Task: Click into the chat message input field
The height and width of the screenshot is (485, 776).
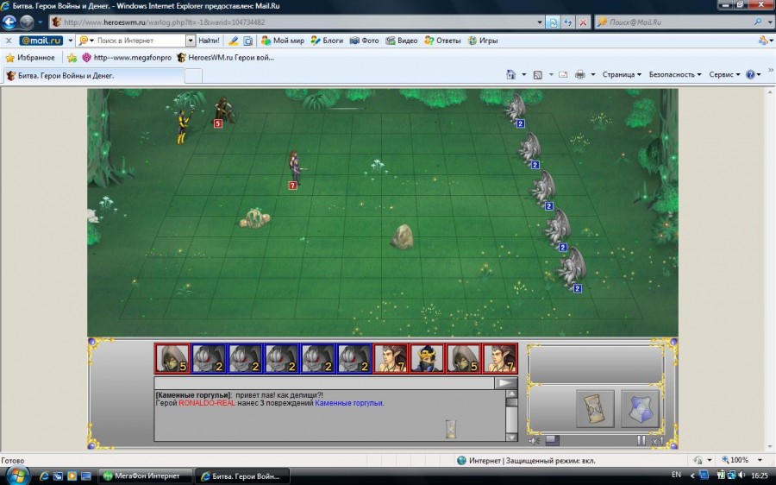Action: tap(324, 383)
